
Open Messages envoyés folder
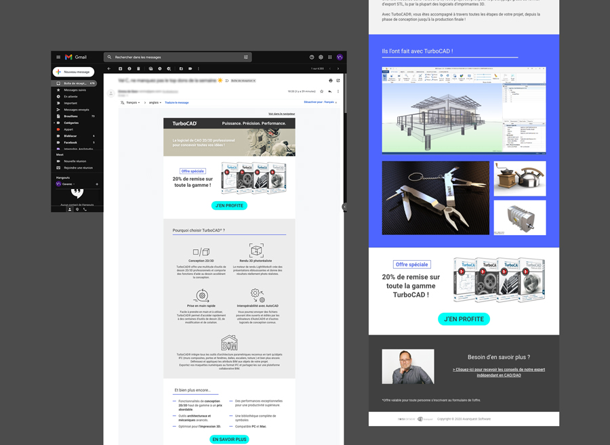(75, 110)
